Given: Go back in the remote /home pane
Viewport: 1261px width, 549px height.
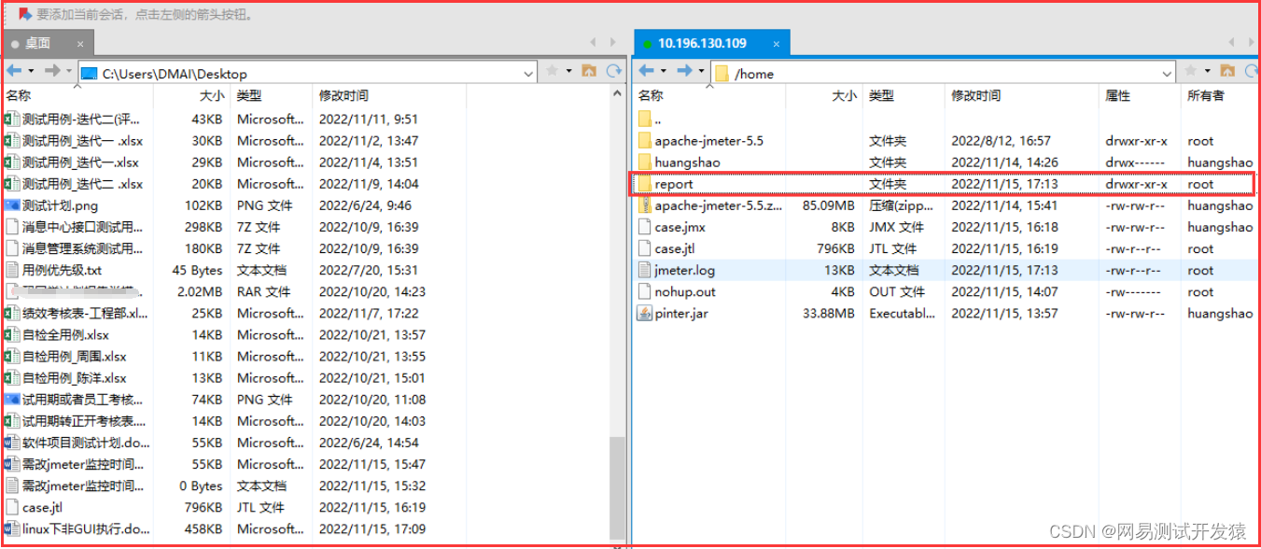Looking at the screenshot, I should point(646,71).
